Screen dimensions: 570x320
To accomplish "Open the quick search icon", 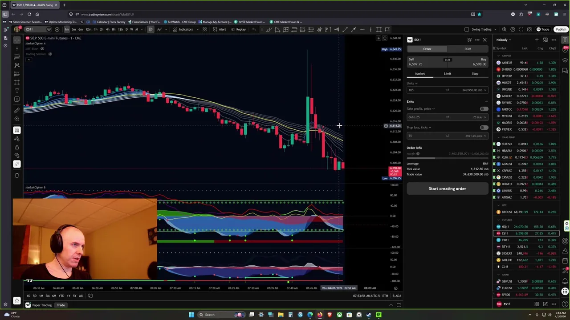I will tap(504, 29).
